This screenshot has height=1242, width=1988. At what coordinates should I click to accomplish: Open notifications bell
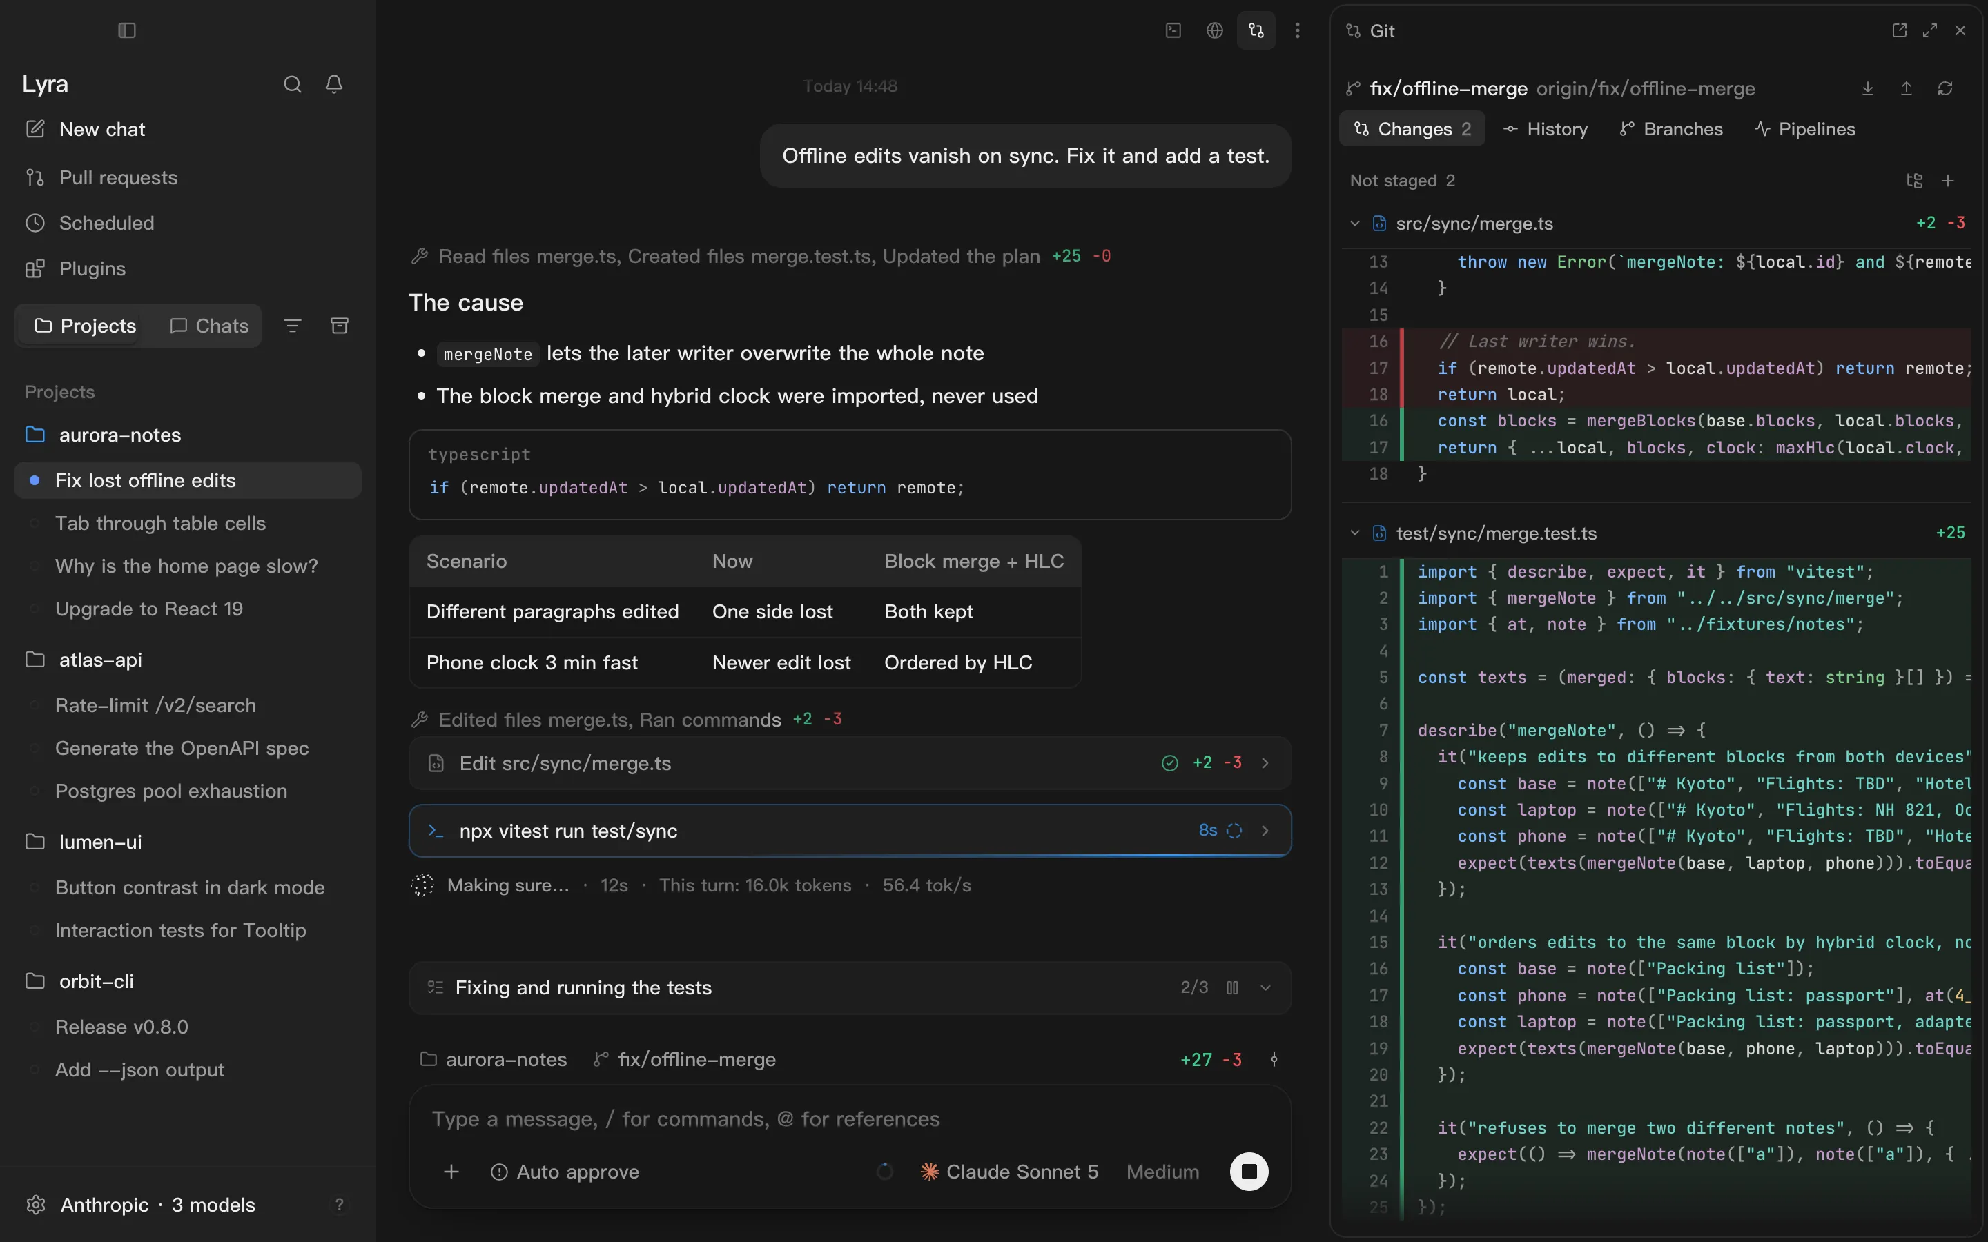(x=333, y=83)
